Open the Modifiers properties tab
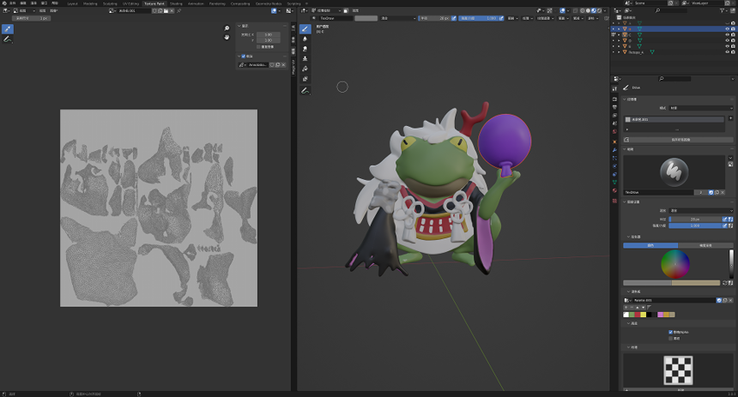 [614, 150]
